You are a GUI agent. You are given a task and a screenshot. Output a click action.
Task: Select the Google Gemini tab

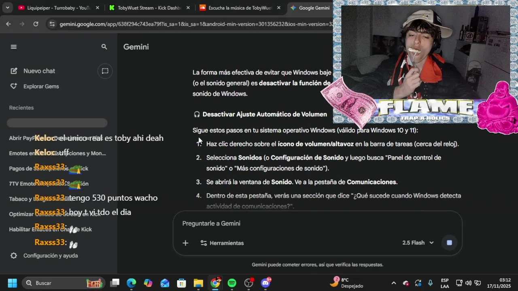(310, 8)
